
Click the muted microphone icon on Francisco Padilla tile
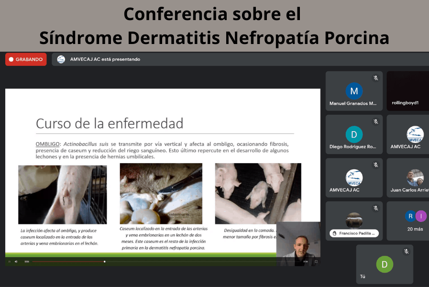point(376,208)
